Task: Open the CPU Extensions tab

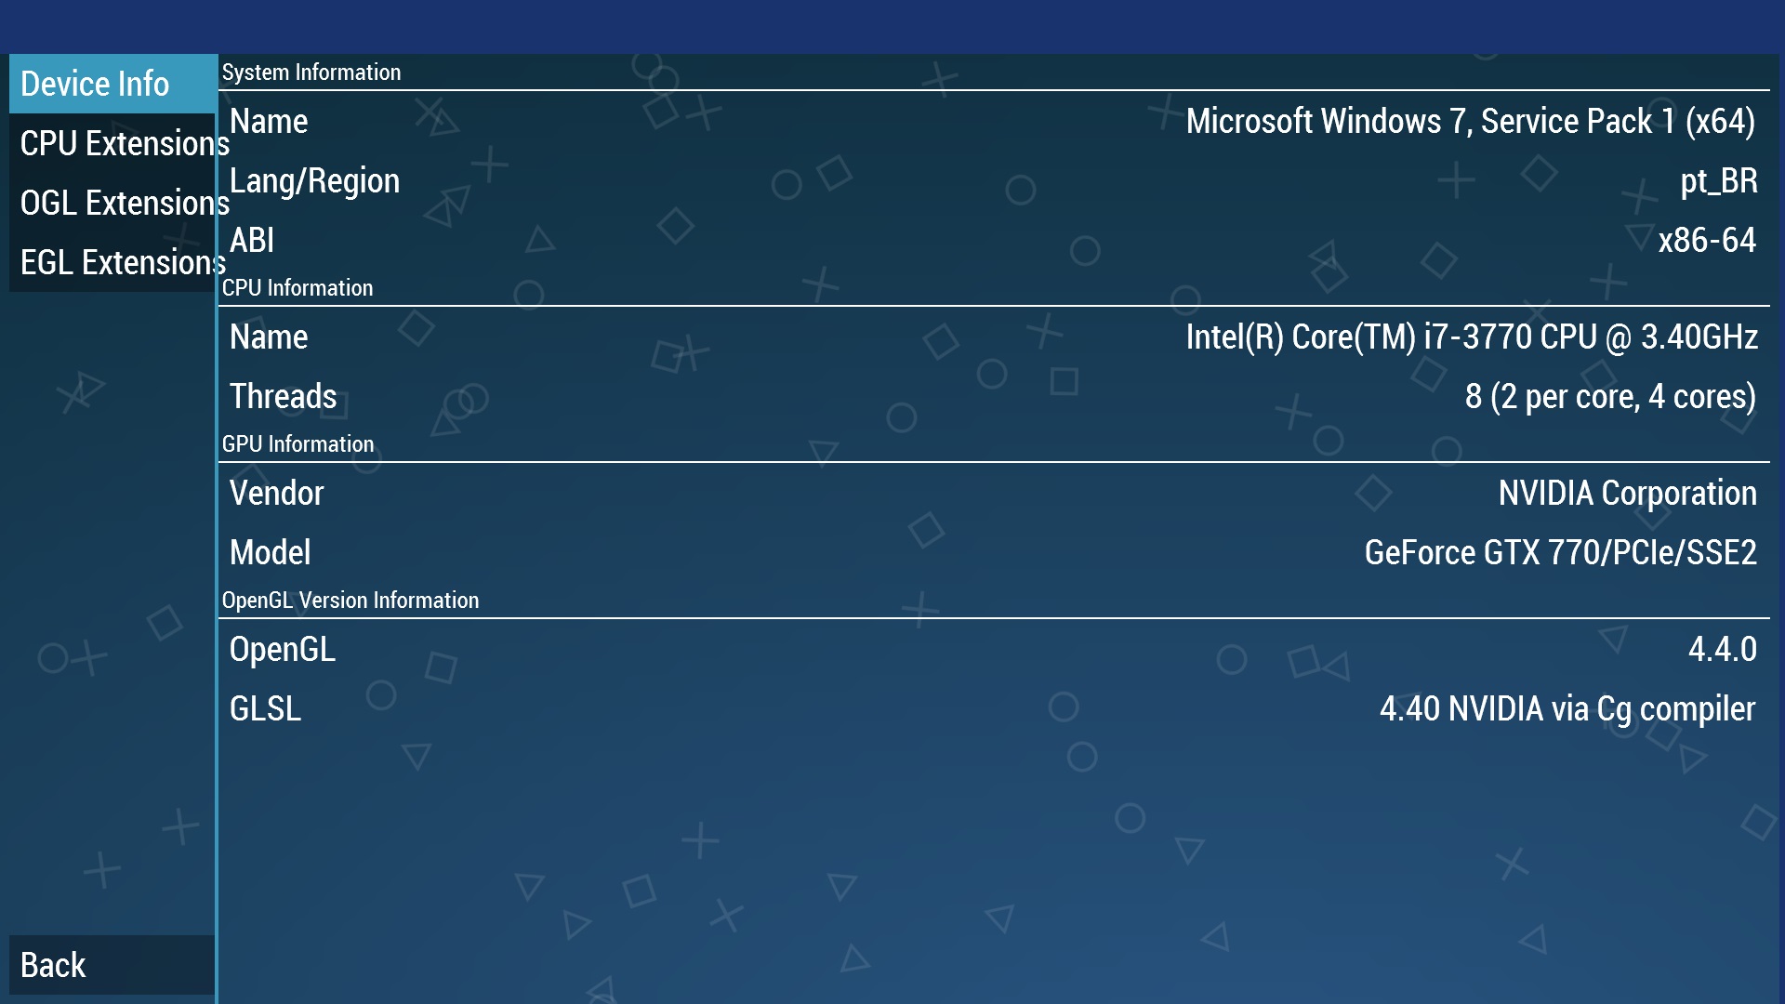Action: 112,143
